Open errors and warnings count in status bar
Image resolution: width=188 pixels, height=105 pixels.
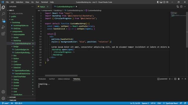click(x=19, y=103)
